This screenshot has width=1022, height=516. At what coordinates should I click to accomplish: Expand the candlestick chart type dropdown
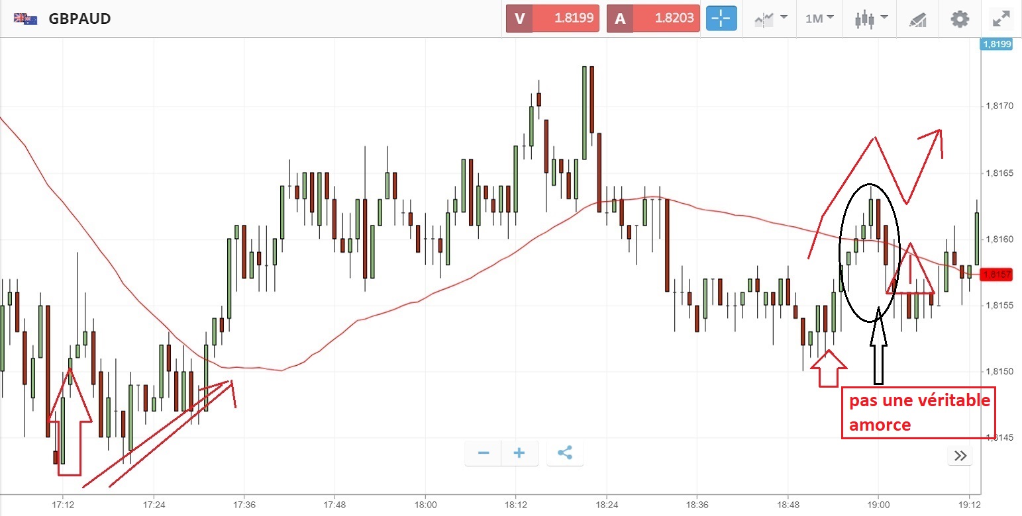click(870, 19)
